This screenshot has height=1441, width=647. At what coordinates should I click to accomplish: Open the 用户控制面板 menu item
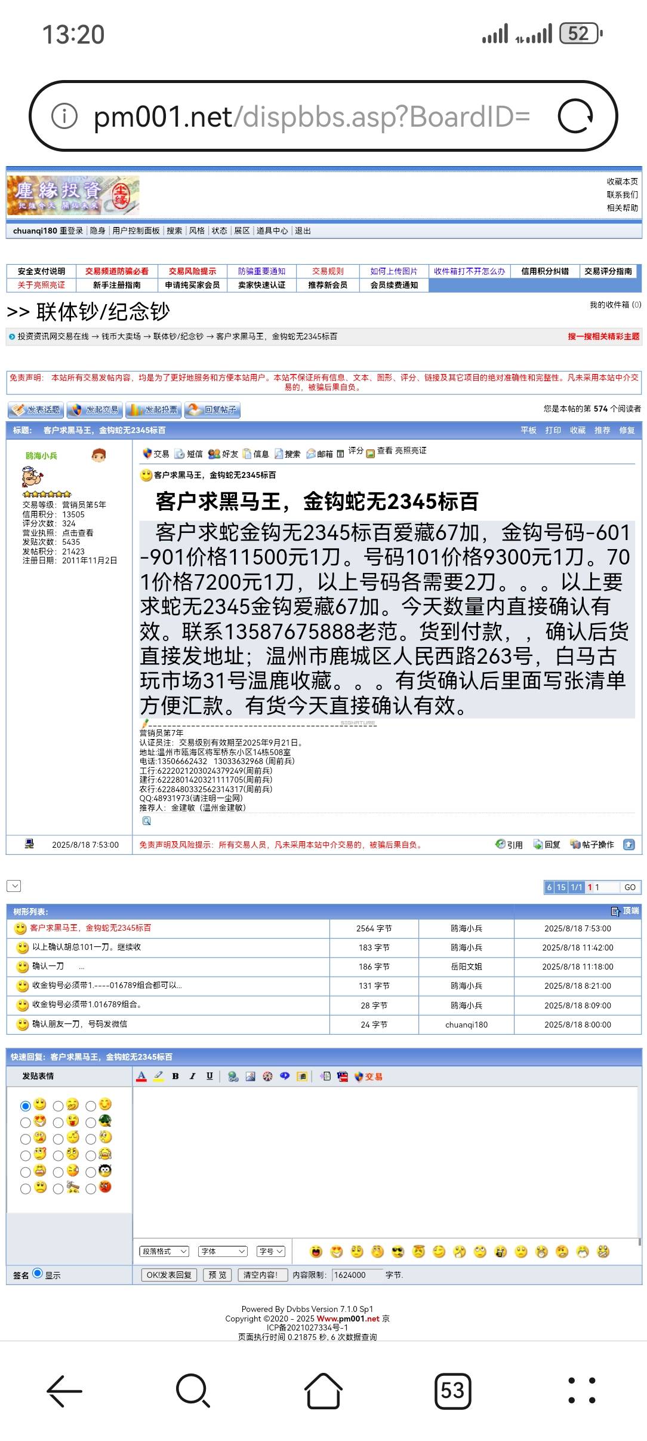click(136, 231)
